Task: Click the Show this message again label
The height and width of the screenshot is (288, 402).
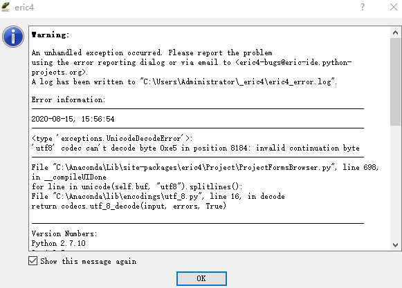Action: 88,261
